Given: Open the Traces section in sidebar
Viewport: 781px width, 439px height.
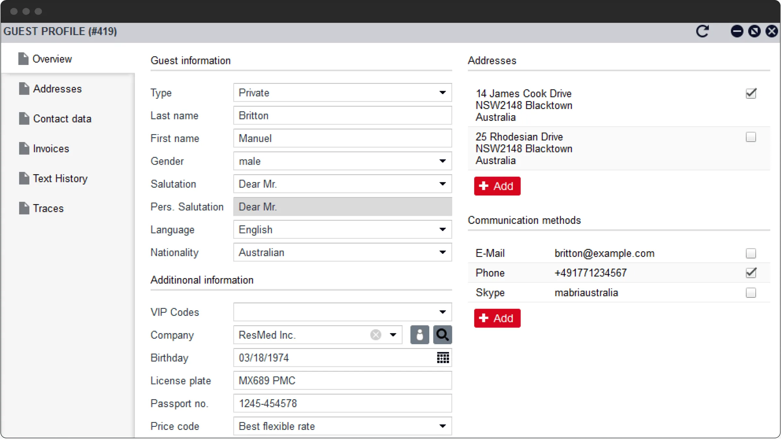Looking at the screenshot, I should 48,208.
